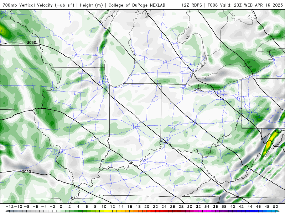Click the "3030" height contour label
Image resolution: width=285 pixels, height=213 pixels.
(31, 43)
